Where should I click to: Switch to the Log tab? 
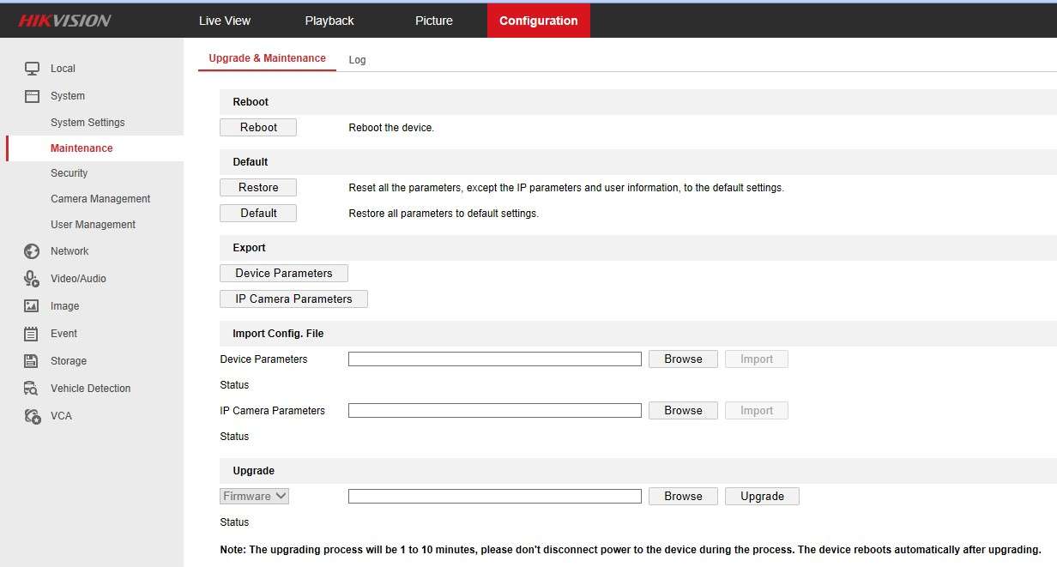(x=357, y=60)
